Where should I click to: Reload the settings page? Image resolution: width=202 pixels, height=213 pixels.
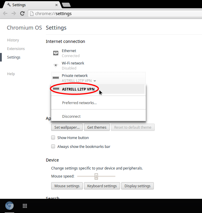click(22, 14)
